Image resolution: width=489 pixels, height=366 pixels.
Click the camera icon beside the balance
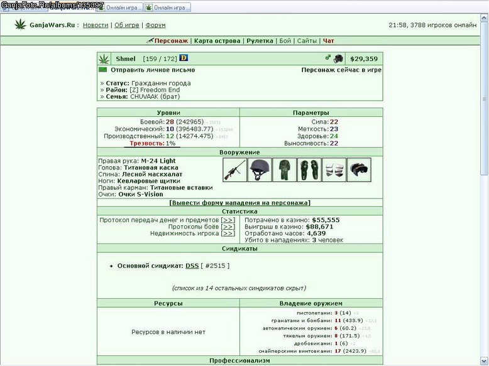click(x=338, y=58)
